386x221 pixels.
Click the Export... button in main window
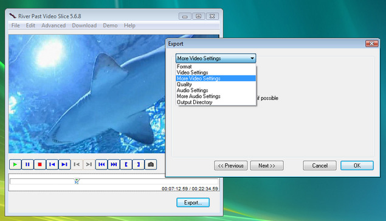193,203
